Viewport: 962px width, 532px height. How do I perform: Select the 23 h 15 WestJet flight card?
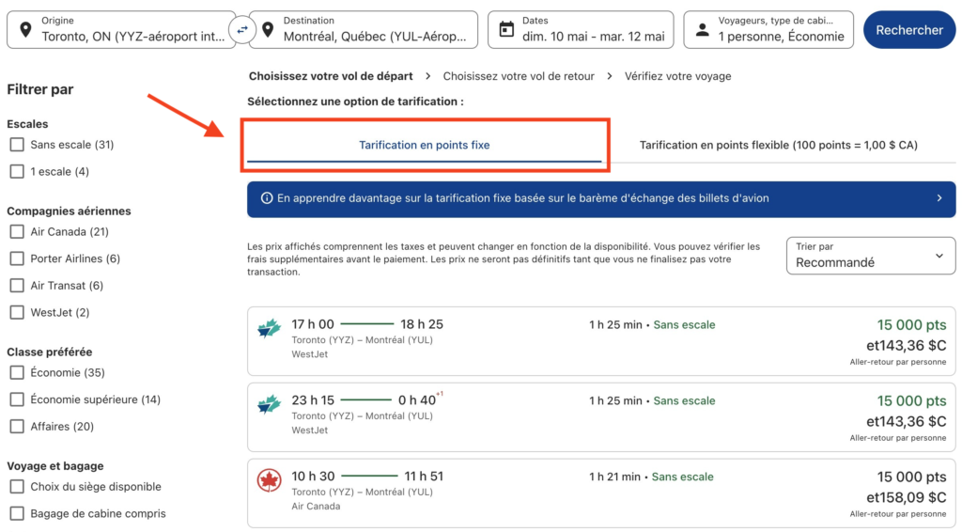(x=601, y=415)
